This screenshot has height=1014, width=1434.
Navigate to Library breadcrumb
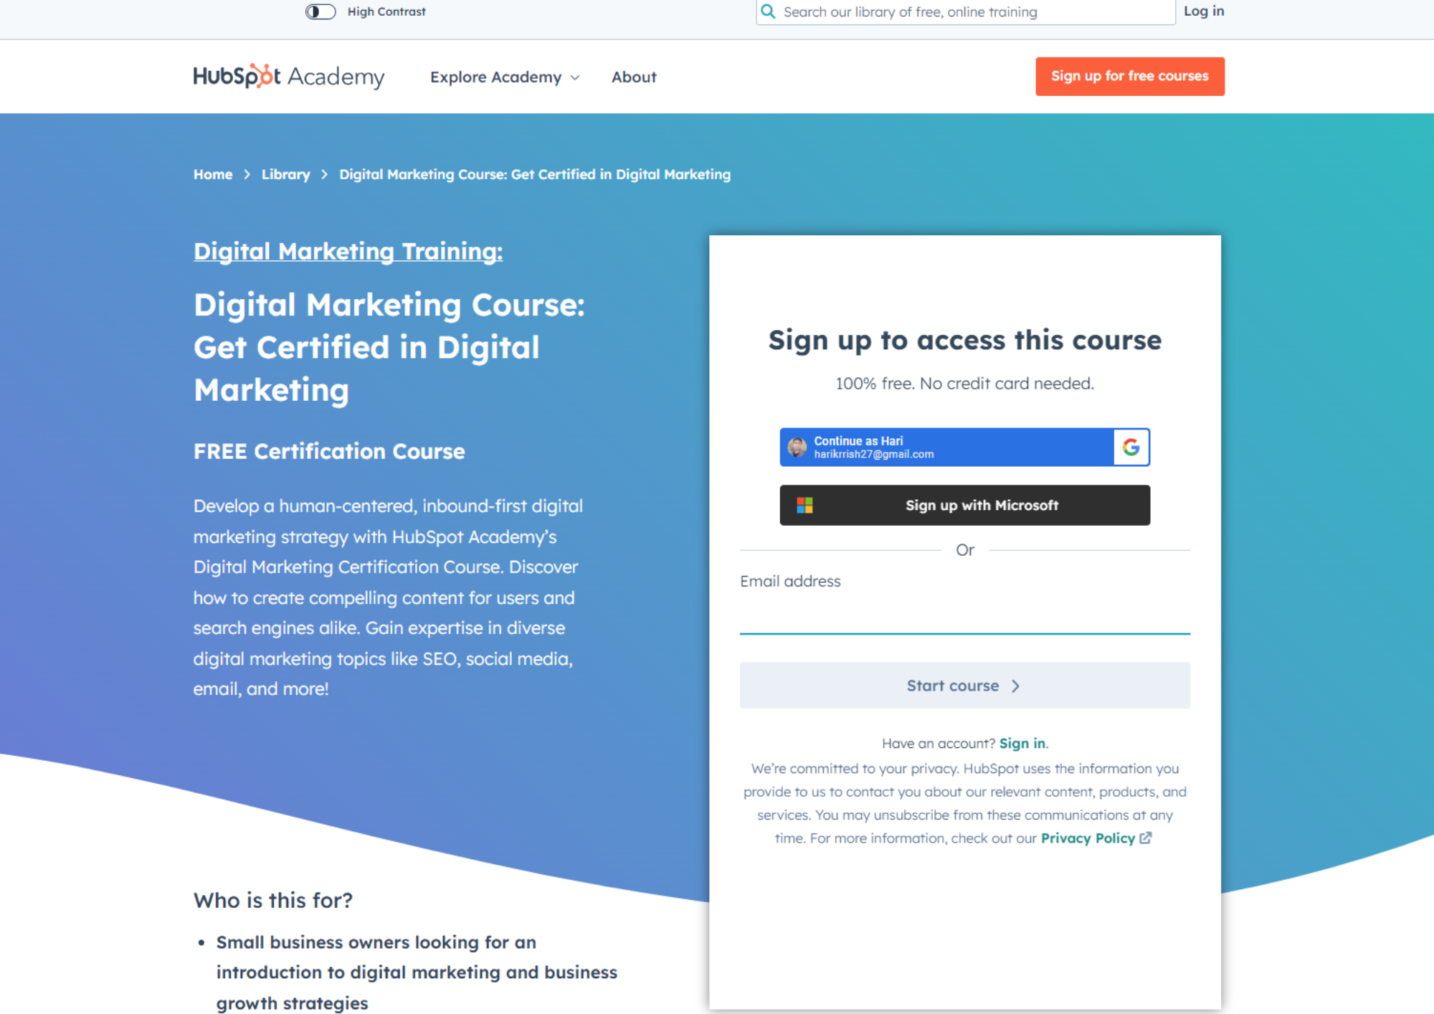tap(285, 174)
